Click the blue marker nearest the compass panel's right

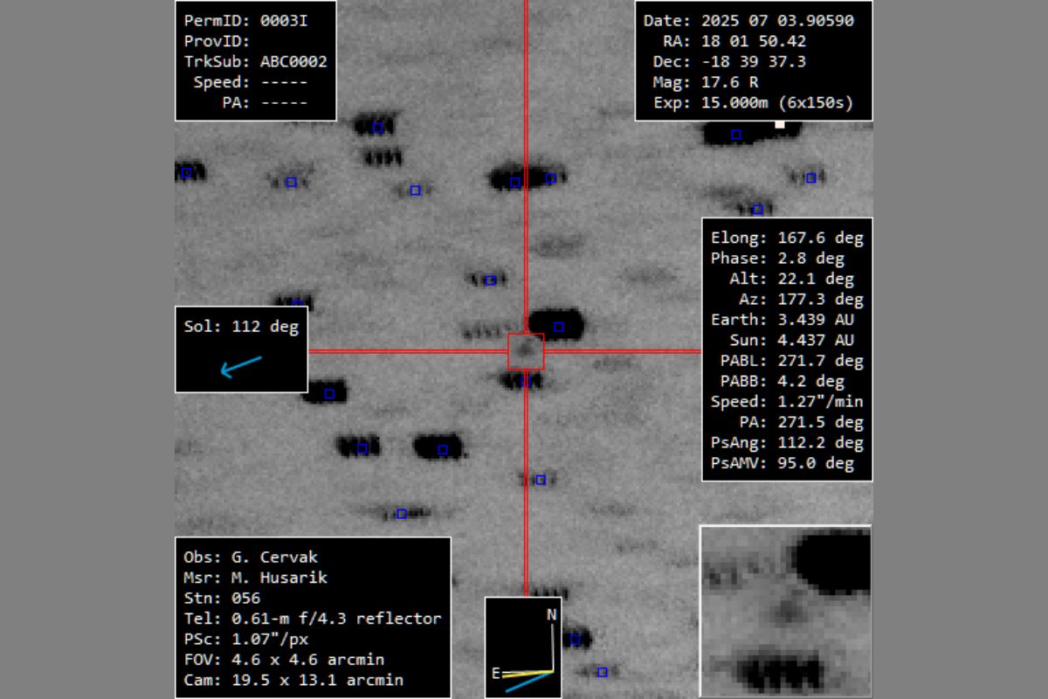click(576, 640)
